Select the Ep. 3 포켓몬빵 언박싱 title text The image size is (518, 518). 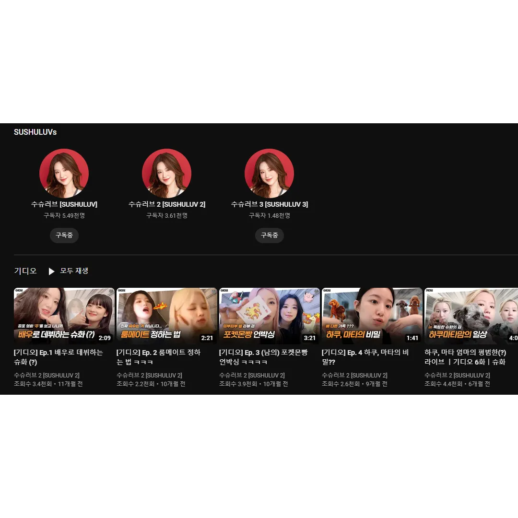pos(263,357)
